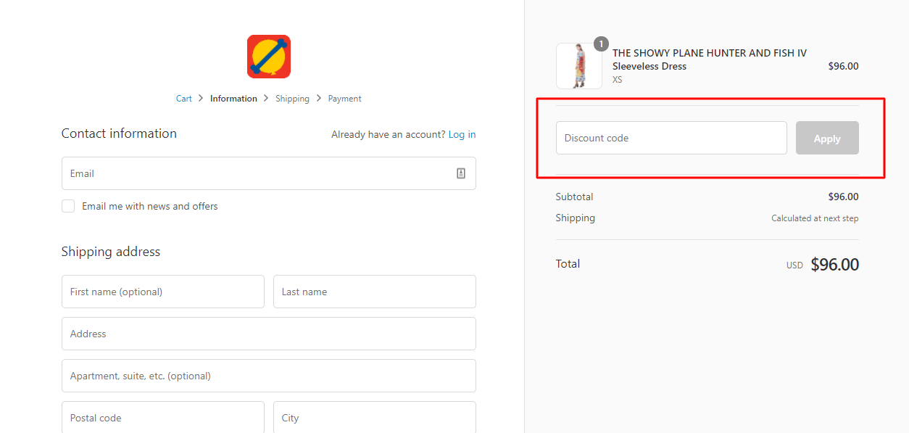Click product title THE SHOWY PLANE HUNTER AND FISH IV
Viewport: 909px width, 433px height.
click(x=710, y=53)
